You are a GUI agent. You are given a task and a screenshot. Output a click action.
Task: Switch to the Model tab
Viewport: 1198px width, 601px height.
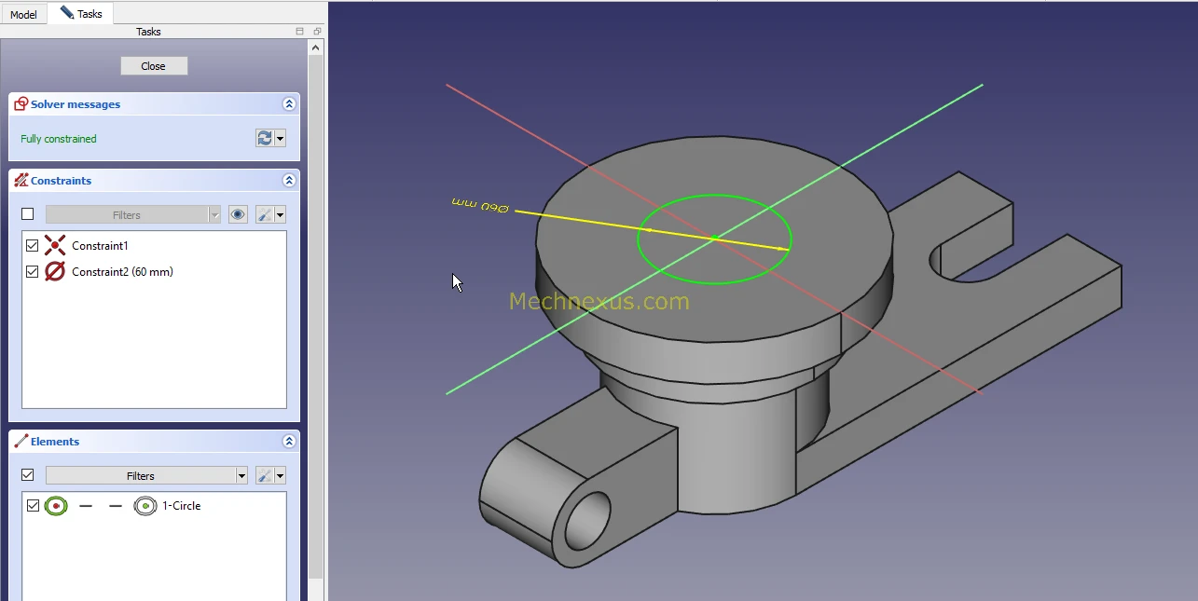point(23,14)
